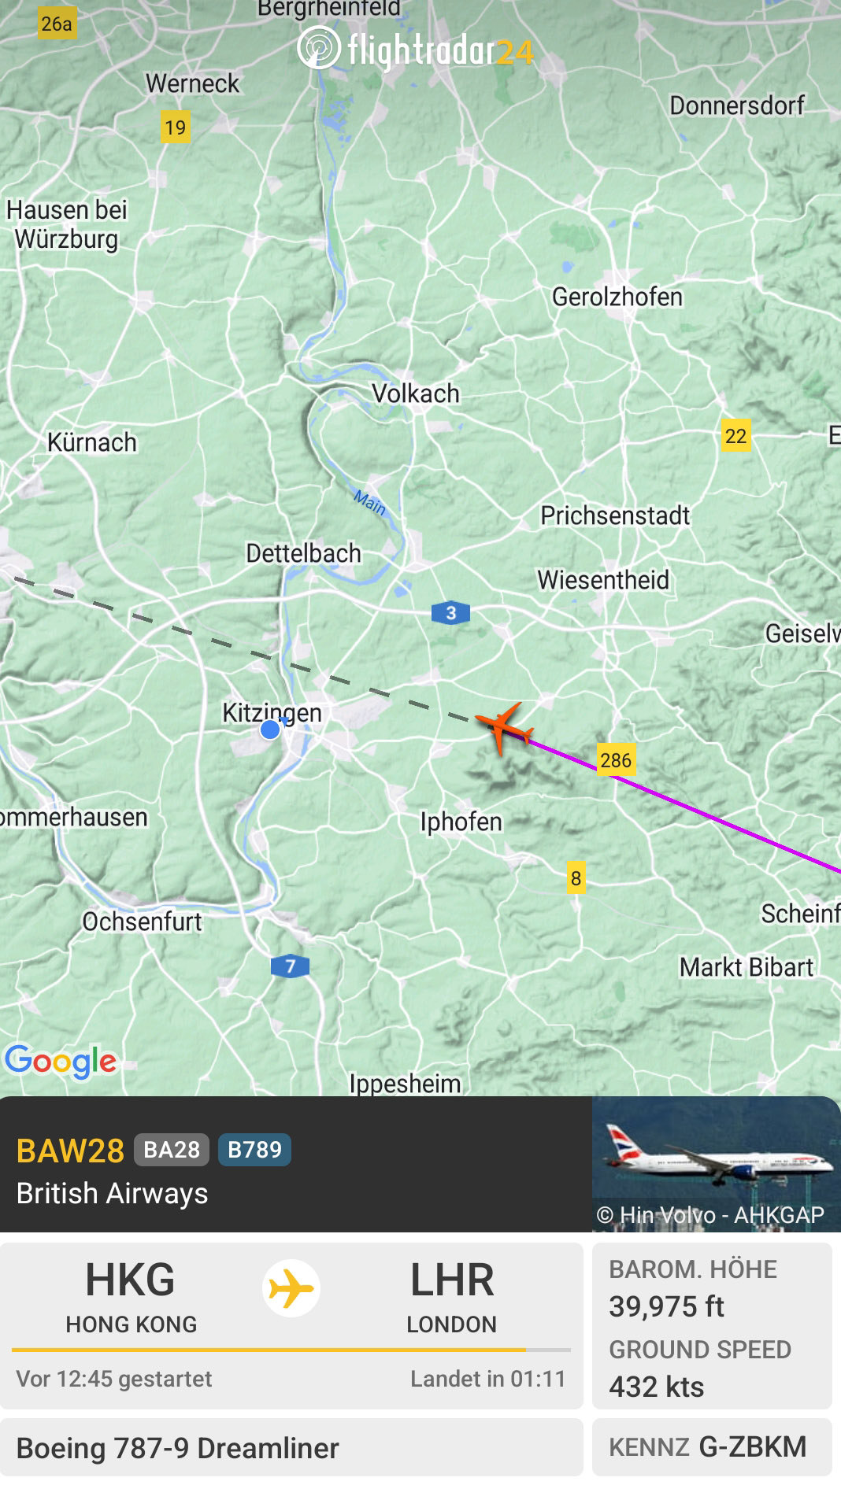The width and height of the screenshot is (841, 1485).
Task: Tap the A7 motorway shield
Action: click(290, 966)
